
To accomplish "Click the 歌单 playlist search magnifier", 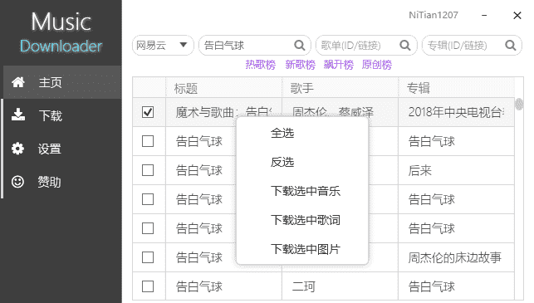I will tap(405, 46).
